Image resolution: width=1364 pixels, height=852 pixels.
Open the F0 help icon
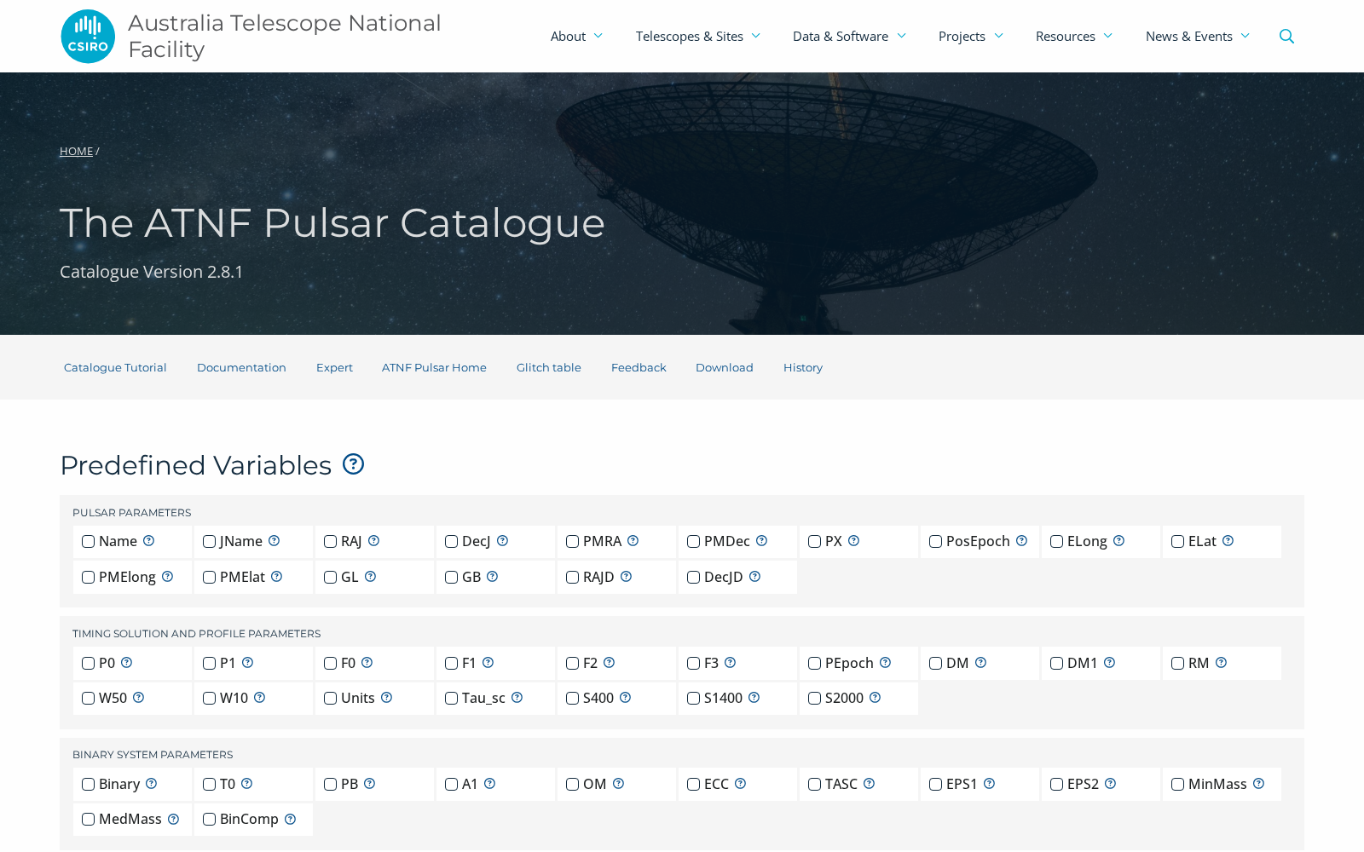click(367, 663)
